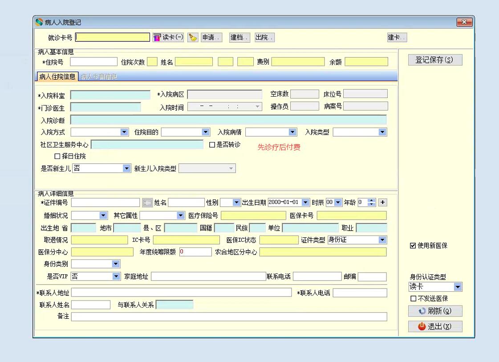Viewport: 499px width, 362px height.
Task: Click the 民族 input field
Action: 257,228
